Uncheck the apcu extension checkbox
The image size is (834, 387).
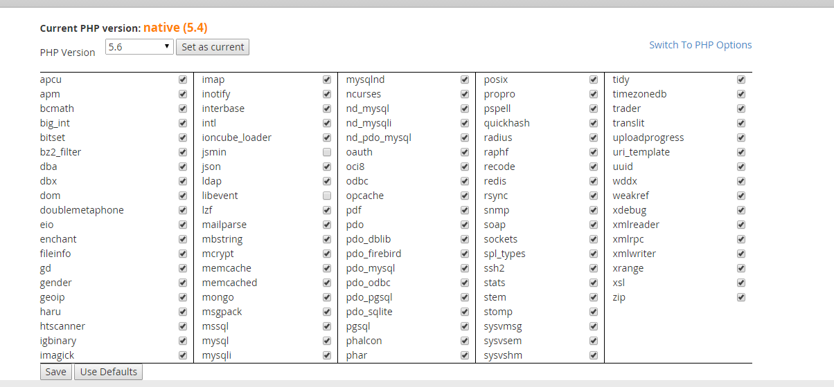pyautogui.click(x=183, y=79)
